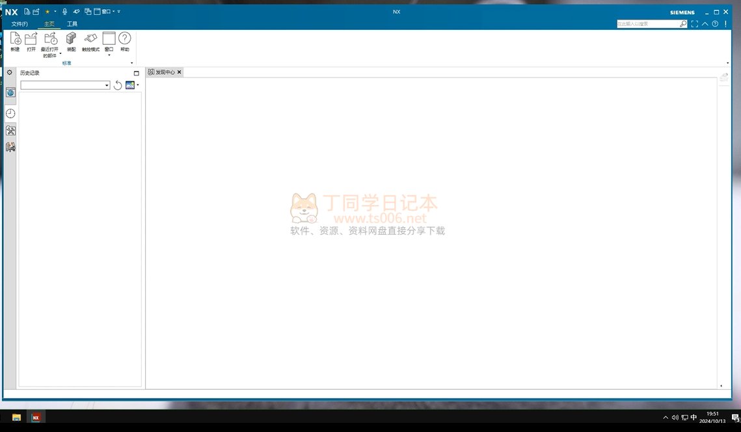Close the 发现中心 tab
This screenshot has height=432, width=741.
[180, 72]
